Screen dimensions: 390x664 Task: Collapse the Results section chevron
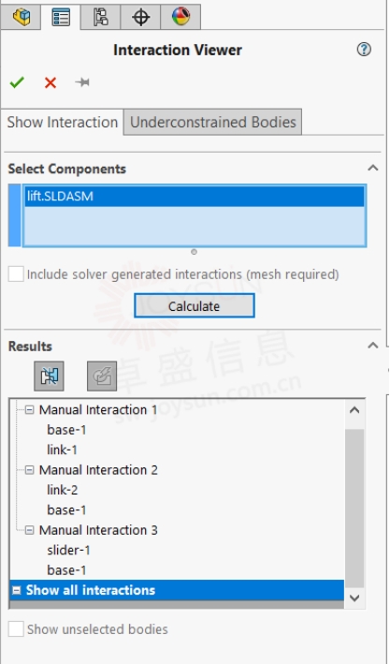(372, 346)
